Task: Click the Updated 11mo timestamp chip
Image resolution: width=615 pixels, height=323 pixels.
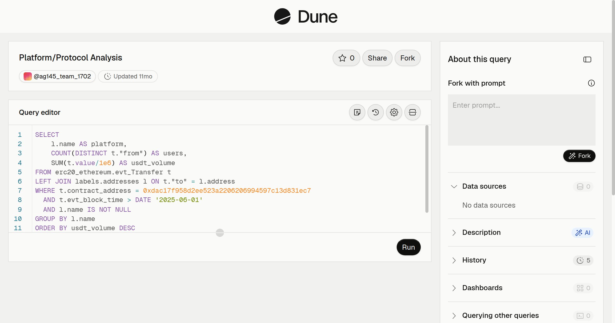Action: click(x=128, y=76)
